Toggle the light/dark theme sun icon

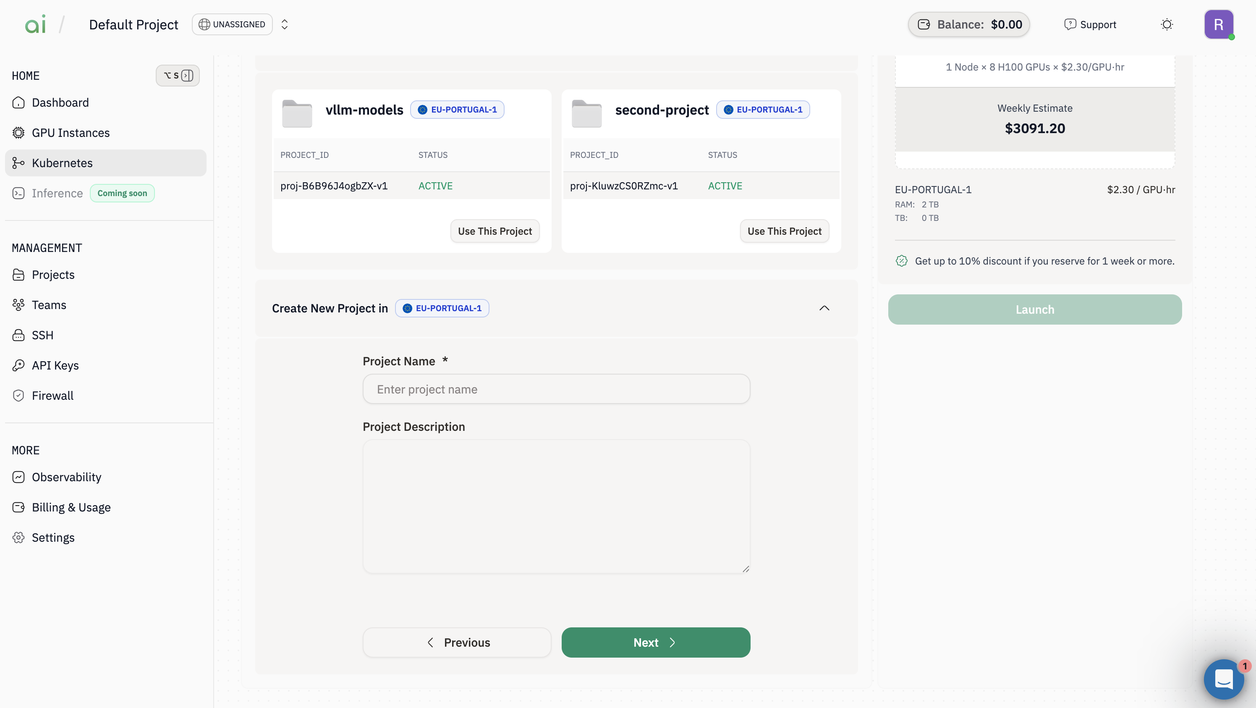[1166, 24]
